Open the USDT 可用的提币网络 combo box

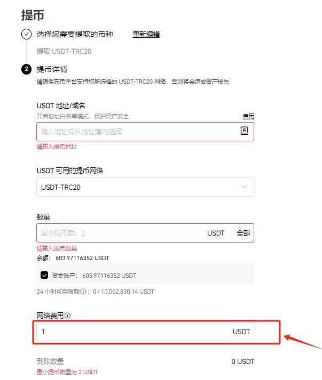(145, 187)
